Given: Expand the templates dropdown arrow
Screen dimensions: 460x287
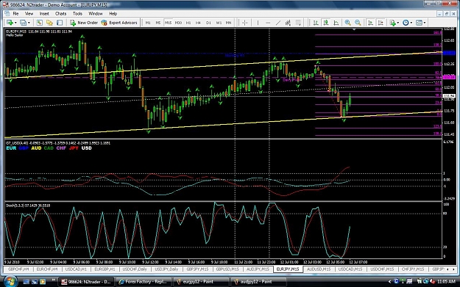Looking at the screenshot, I should pyautogui.click(x=425, y=23).
